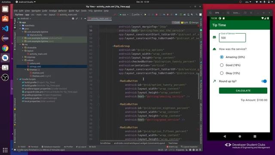275x155 pixels.
Task: Open the Event Log
Action: tap(172, 146)
